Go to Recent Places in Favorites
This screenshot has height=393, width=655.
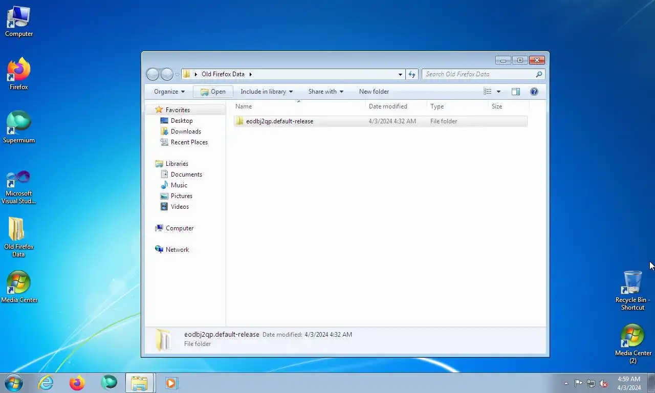click(189, 142)
